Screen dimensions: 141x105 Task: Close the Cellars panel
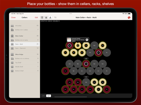coord(13,17)
